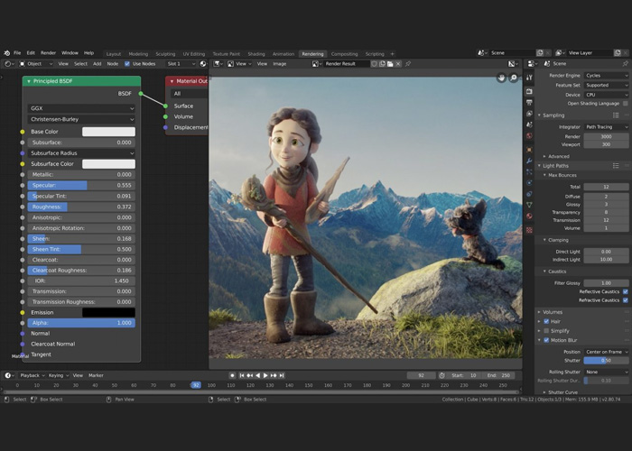Unlink the Render Result image with X
Viewport: 632px width, 451px height.
click(x=398, y=64)
